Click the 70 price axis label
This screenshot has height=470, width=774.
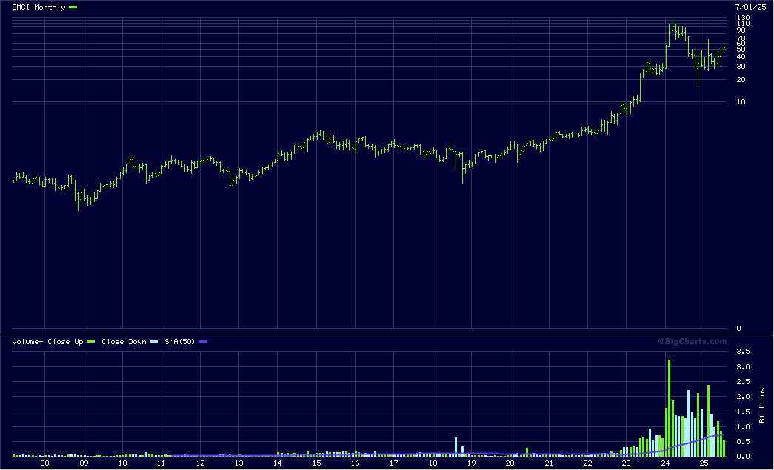(x=741, y=38)
